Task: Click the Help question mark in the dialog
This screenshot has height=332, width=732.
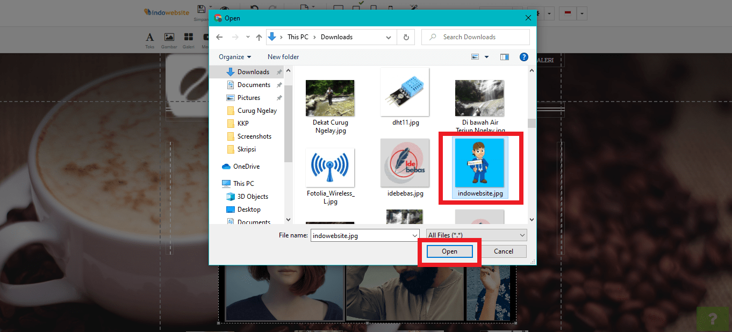Action: point(523,56)
